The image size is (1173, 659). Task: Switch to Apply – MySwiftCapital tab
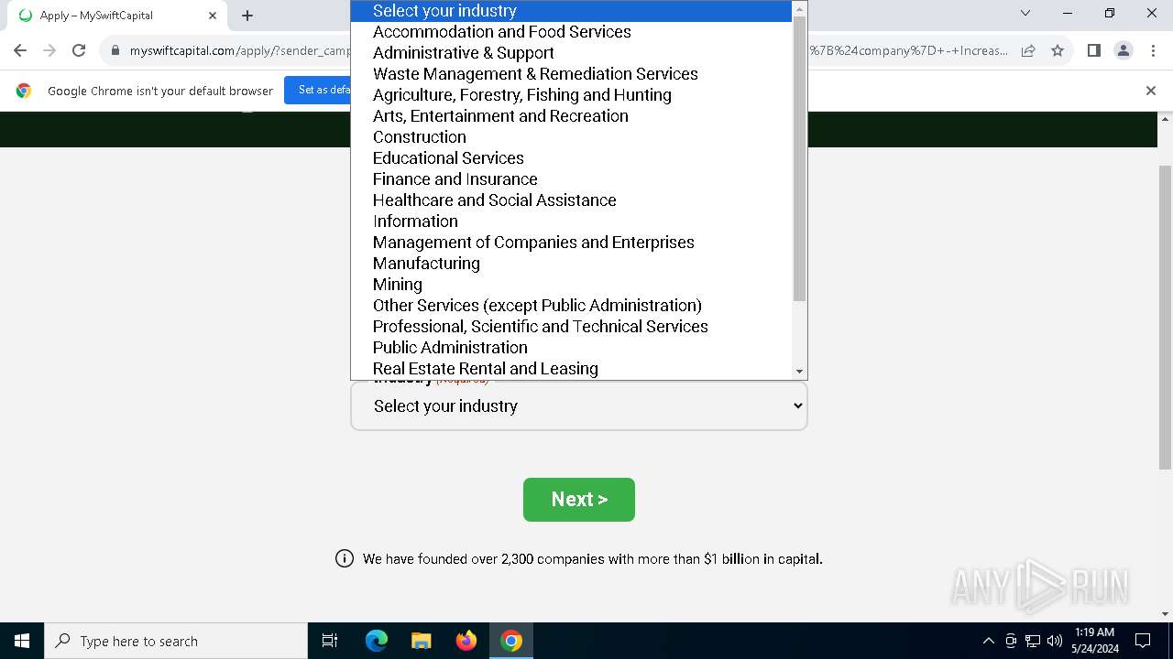(116, 16)
